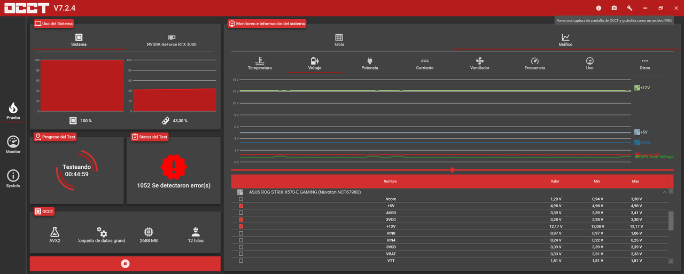The width and height of the screenshot is (684, 274).
Task: Click the '12,08 V' Min value of +12V
Action: (597, 226)
